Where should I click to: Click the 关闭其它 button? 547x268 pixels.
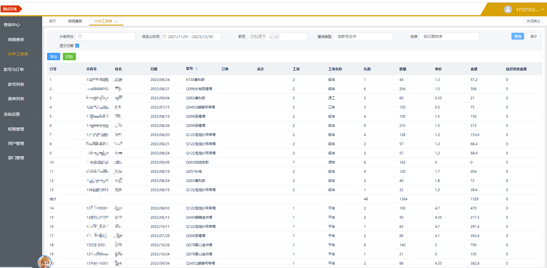click(x=533, y=21)
